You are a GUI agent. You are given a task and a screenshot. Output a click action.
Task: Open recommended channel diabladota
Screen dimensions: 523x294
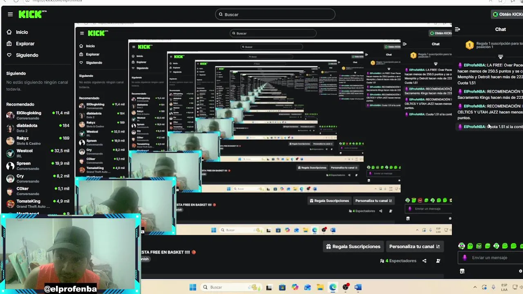[38, 128]
